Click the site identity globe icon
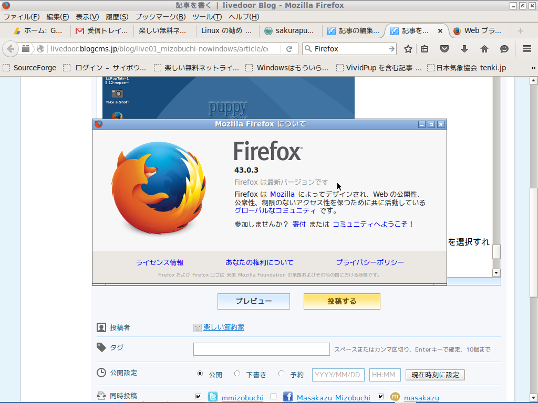 point(40,49)
